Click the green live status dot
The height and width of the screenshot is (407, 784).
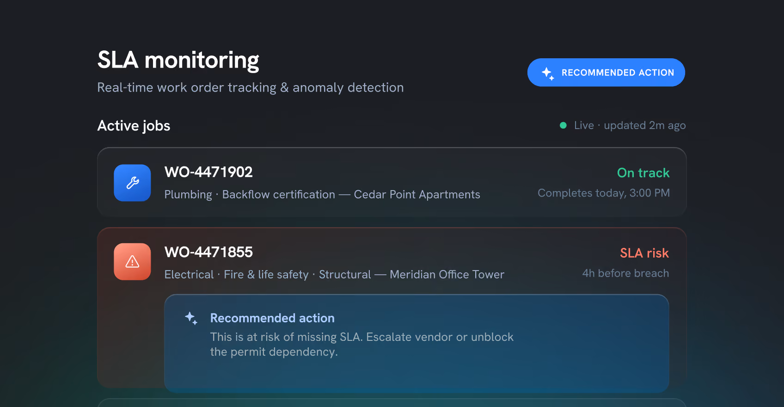pos(563,125)
